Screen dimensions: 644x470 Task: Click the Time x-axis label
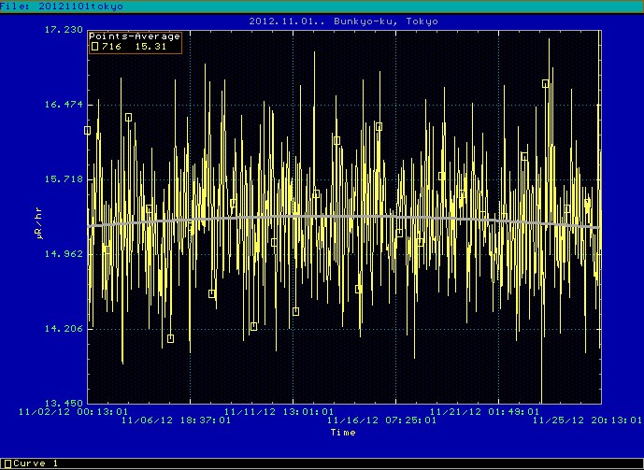[x=343, y=433]
